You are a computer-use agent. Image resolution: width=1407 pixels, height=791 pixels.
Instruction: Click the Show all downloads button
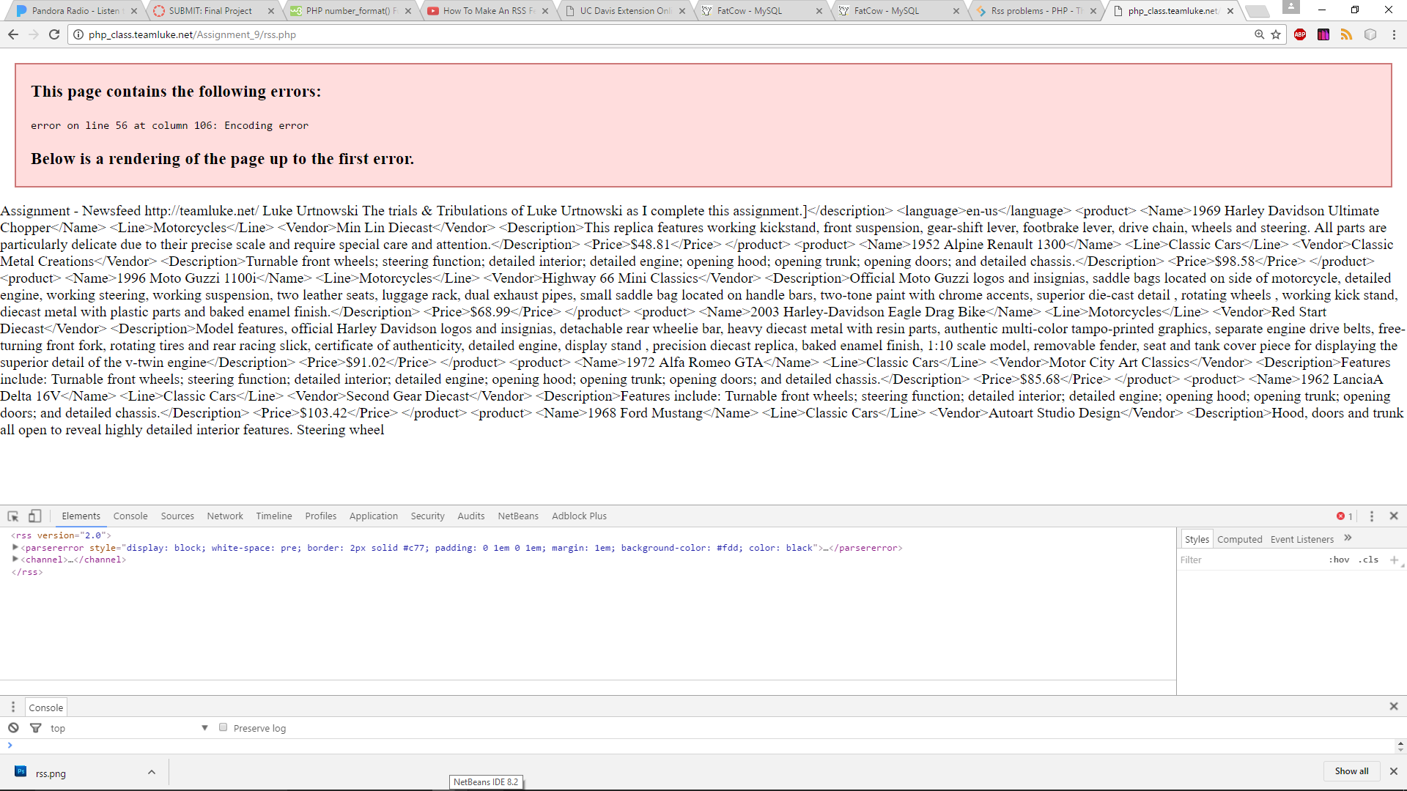pyautogui.click(x=1351, y=771)
